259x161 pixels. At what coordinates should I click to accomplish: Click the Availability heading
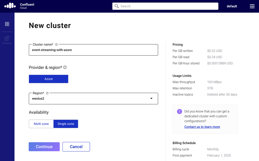[x=39, y=113]
